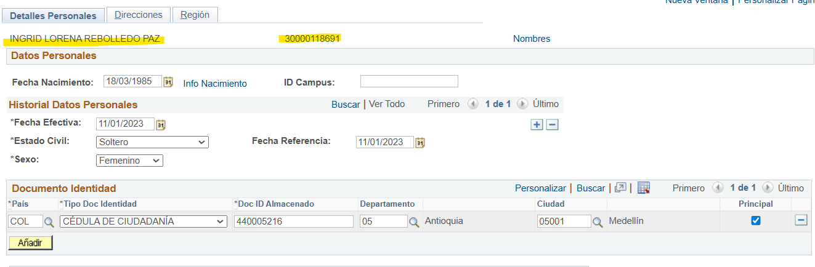Image resolution: width=815 pixels, height=267 pixels.
Task: Download Documento Identidad grid to spreadsheet
Action: (644, 188)
